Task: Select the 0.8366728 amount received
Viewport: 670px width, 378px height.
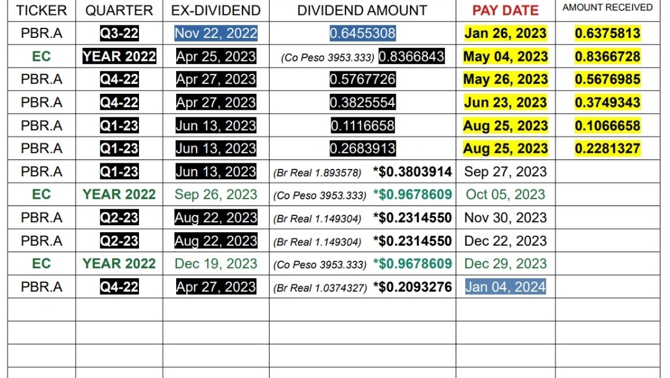Action: click(607, 56)
